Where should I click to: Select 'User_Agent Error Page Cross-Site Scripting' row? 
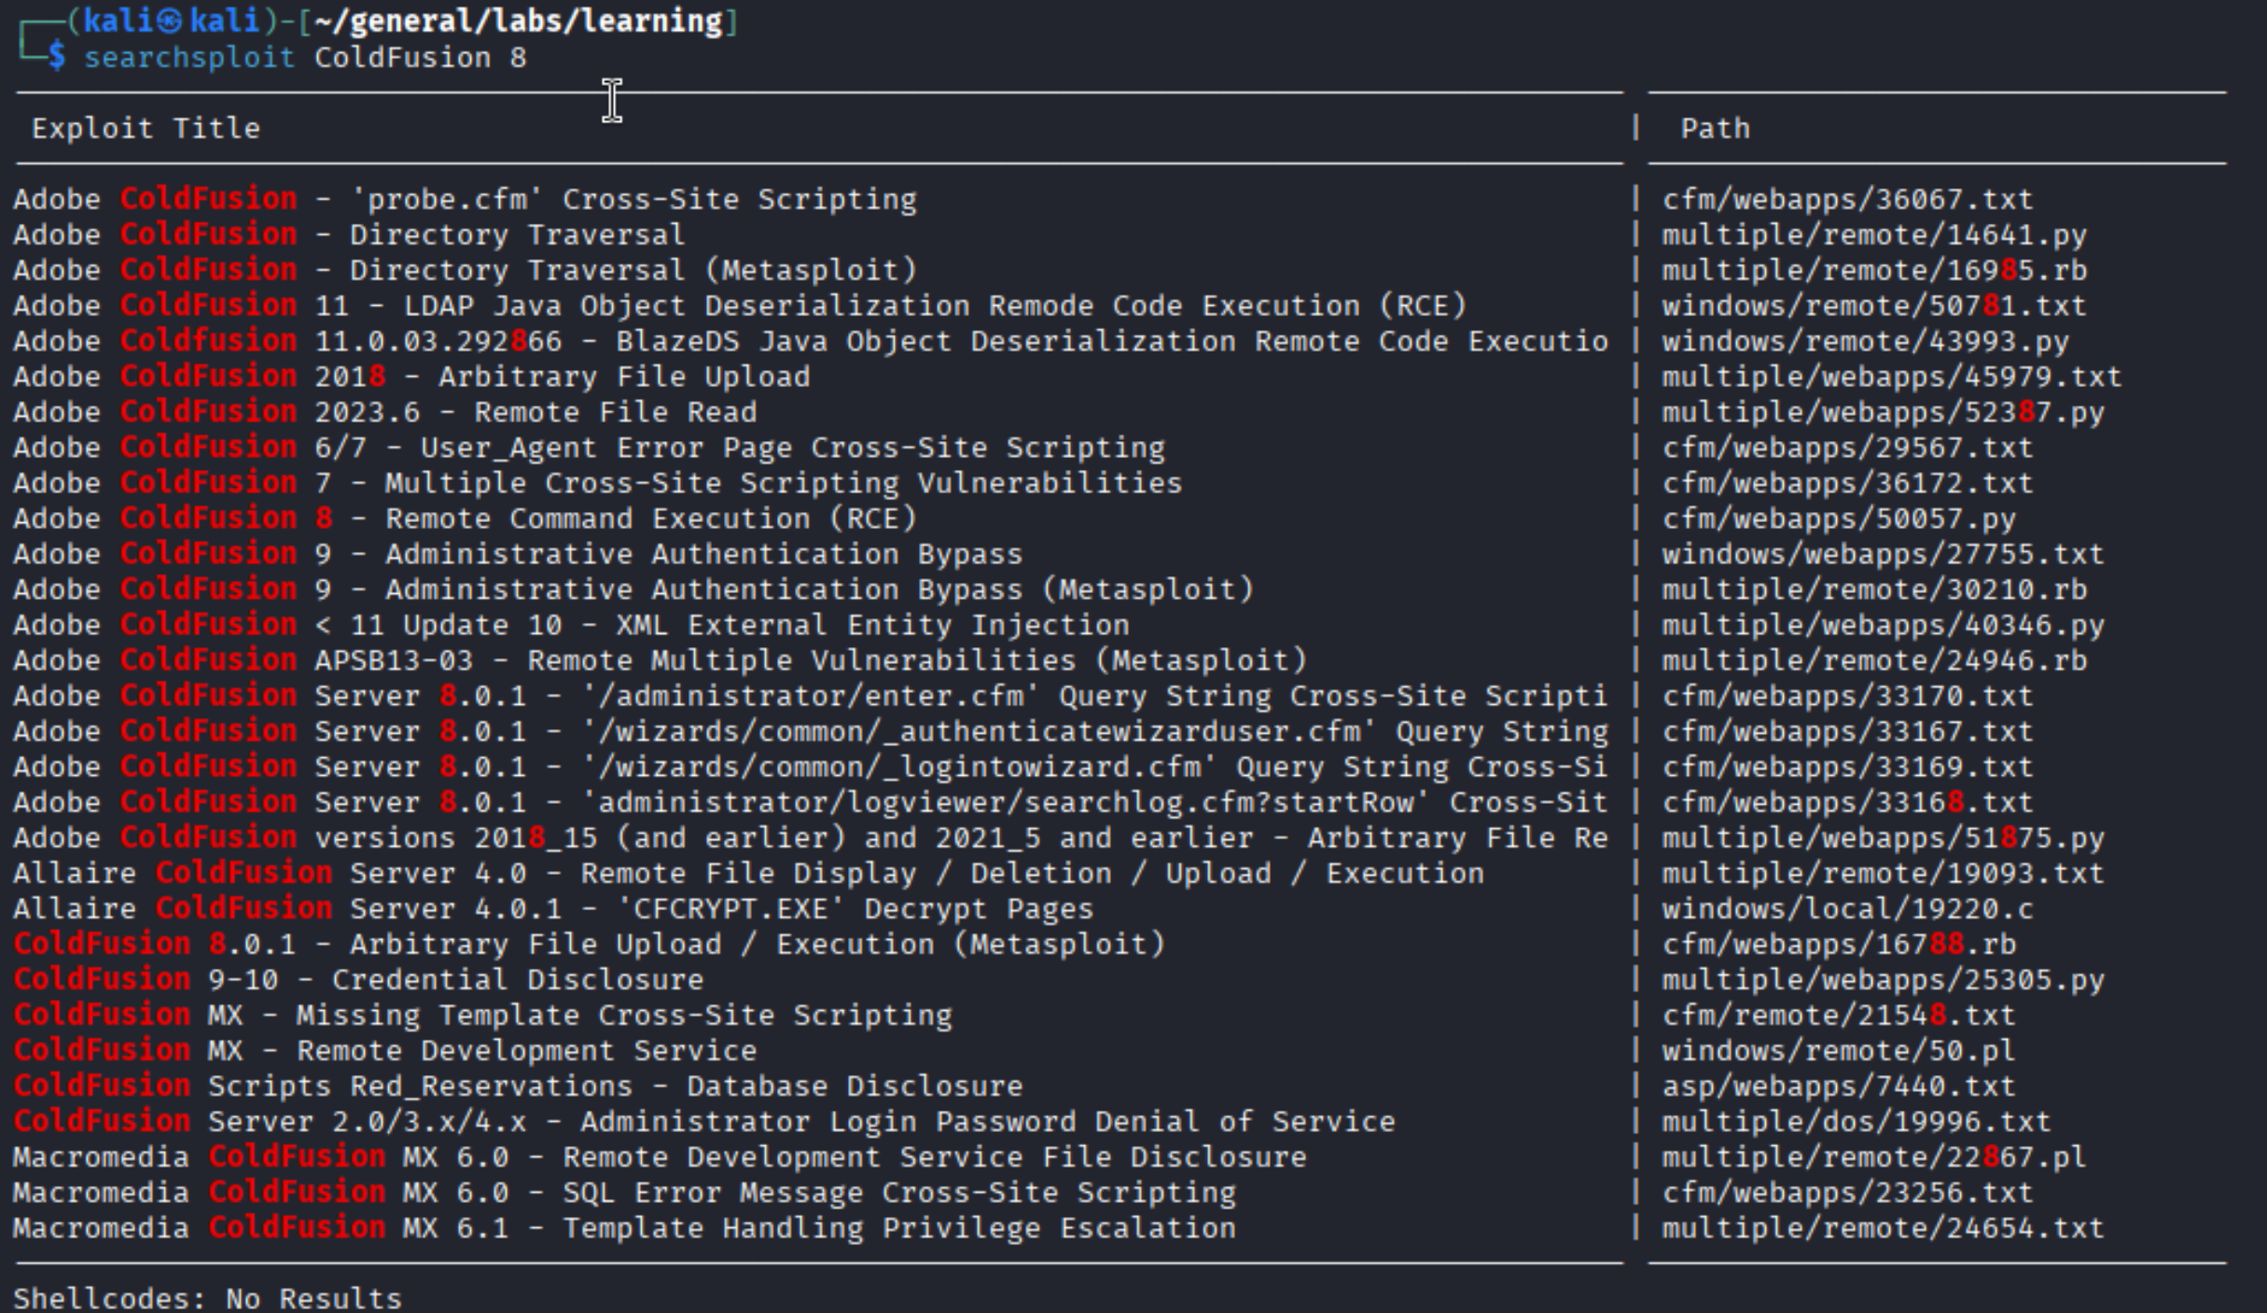pos(589,448)
